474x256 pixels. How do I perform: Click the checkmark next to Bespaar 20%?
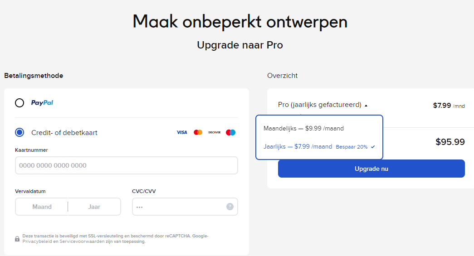tap(373, 147)
